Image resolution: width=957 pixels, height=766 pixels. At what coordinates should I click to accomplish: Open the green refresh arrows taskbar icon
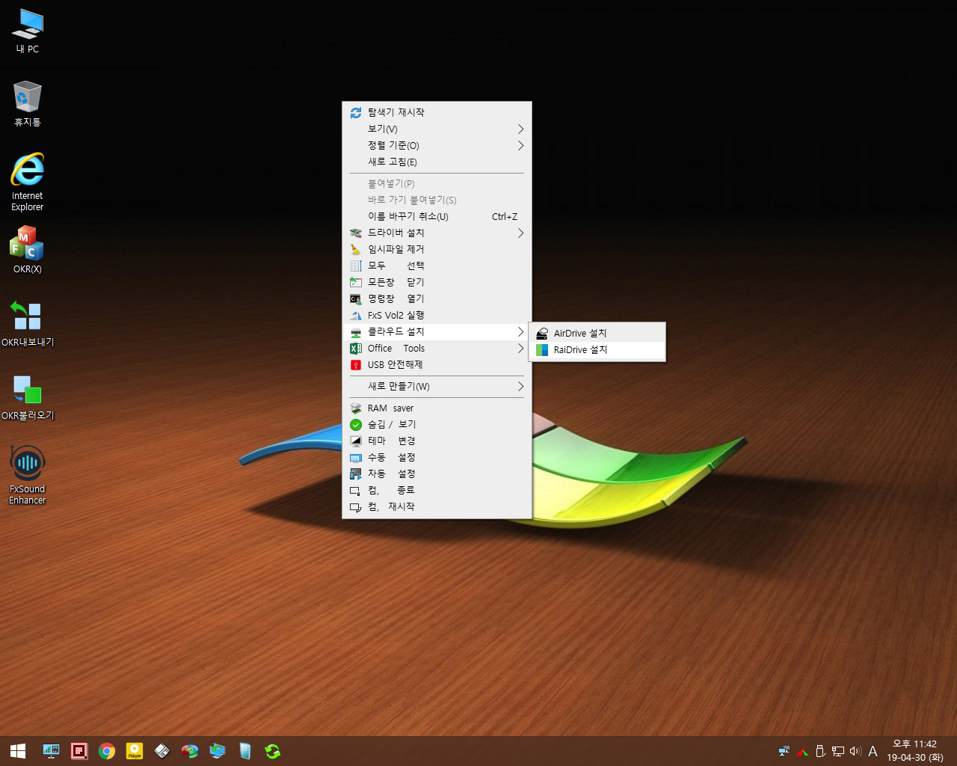[x=273, y=751]
